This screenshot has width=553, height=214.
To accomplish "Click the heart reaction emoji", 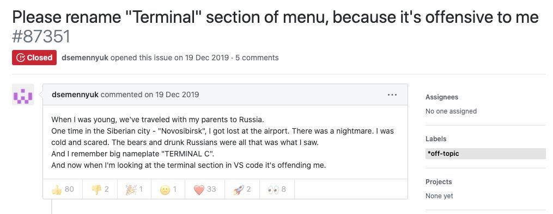I will click(199, 190).
